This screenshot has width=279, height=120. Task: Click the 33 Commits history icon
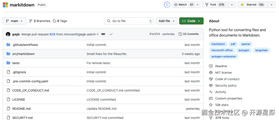pyautogui.click(x=180, y=34)
